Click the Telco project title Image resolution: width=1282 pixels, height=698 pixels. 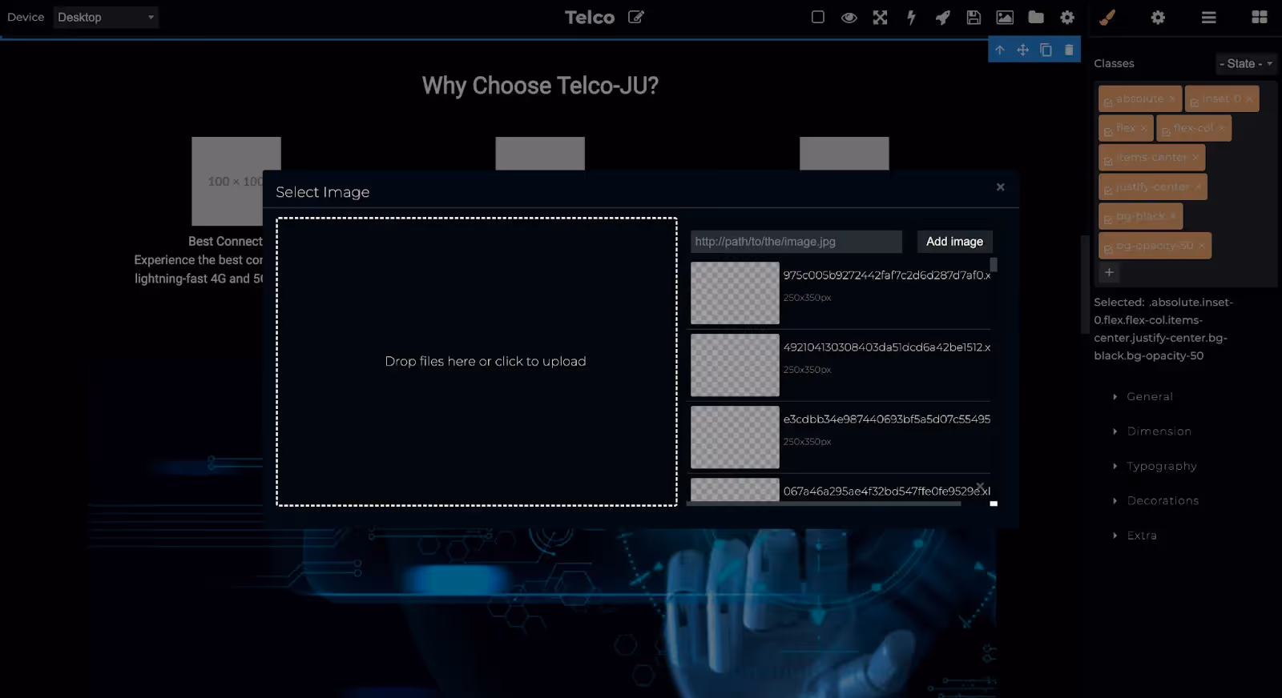click(x=590, y=17)
